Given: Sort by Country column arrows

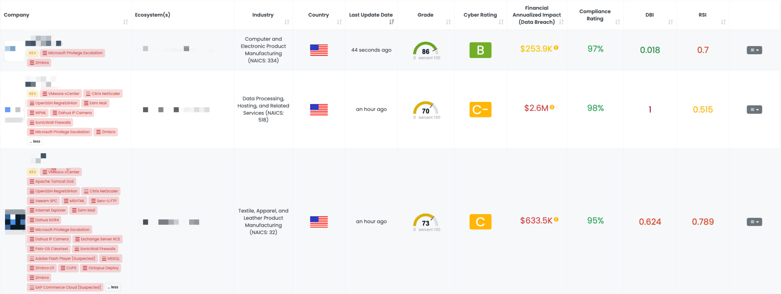Looking at the screenshot, I should [339, 22].
